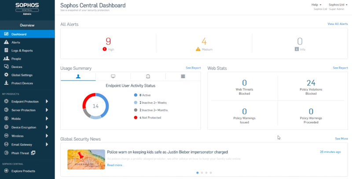352x179 pixels.
Task: Select the second news carousel dot
Action: point(202,173)
